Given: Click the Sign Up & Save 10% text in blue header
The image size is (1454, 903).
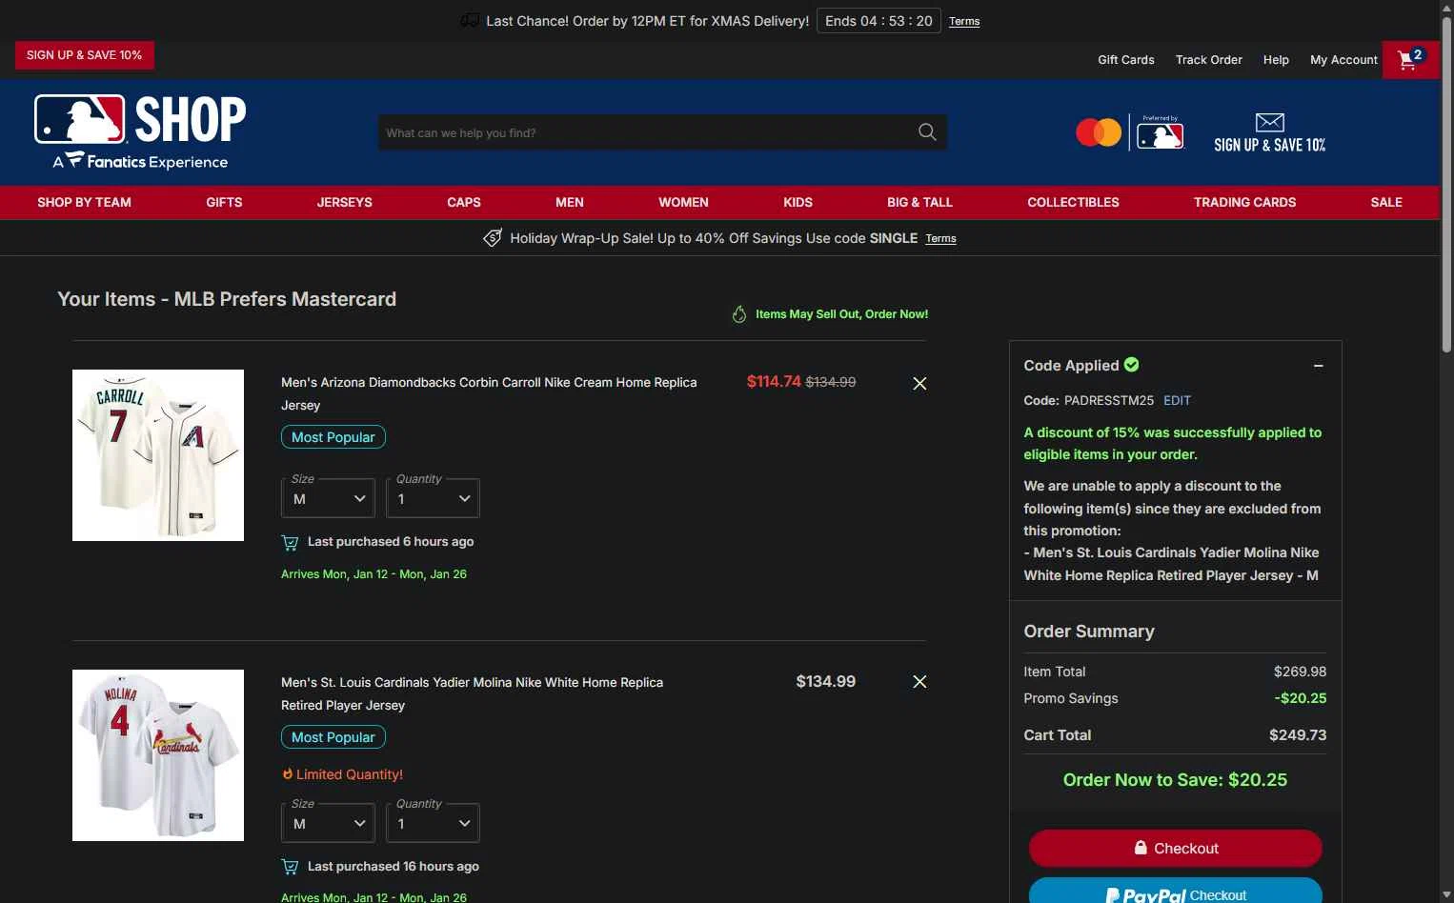Looking at the screenshot, I should (x=1269, y=145).
